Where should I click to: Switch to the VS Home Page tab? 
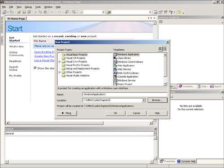click(x=16, y=19)
